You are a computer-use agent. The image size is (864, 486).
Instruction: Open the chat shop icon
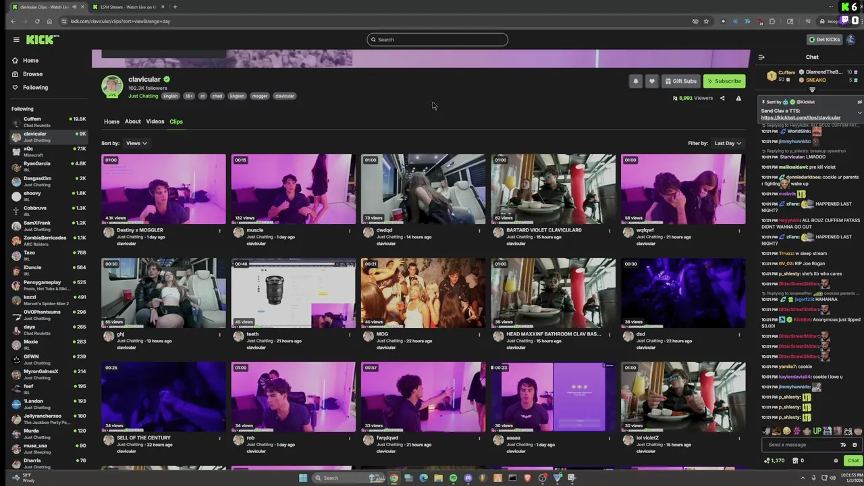coord(796,461)
